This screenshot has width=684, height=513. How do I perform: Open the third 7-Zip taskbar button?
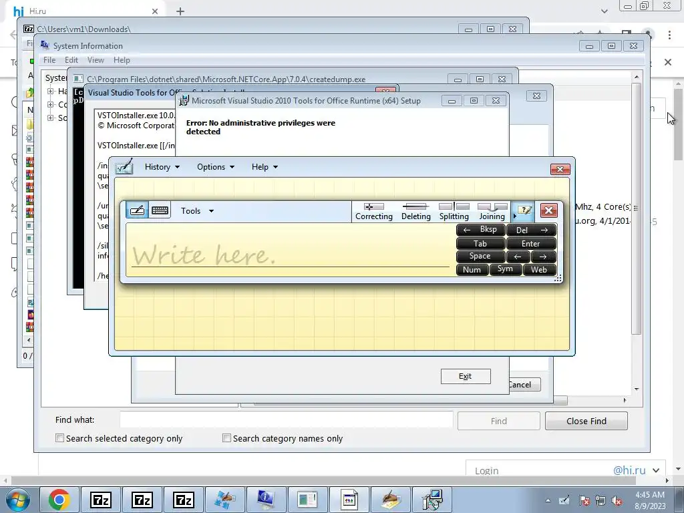coord(184,500)
